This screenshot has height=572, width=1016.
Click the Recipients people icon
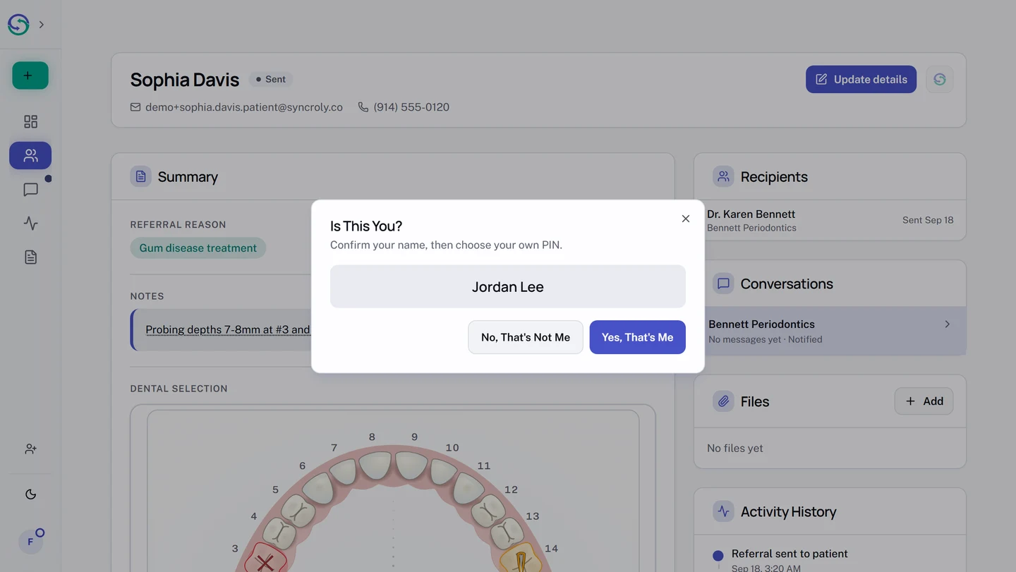[723, 176]
